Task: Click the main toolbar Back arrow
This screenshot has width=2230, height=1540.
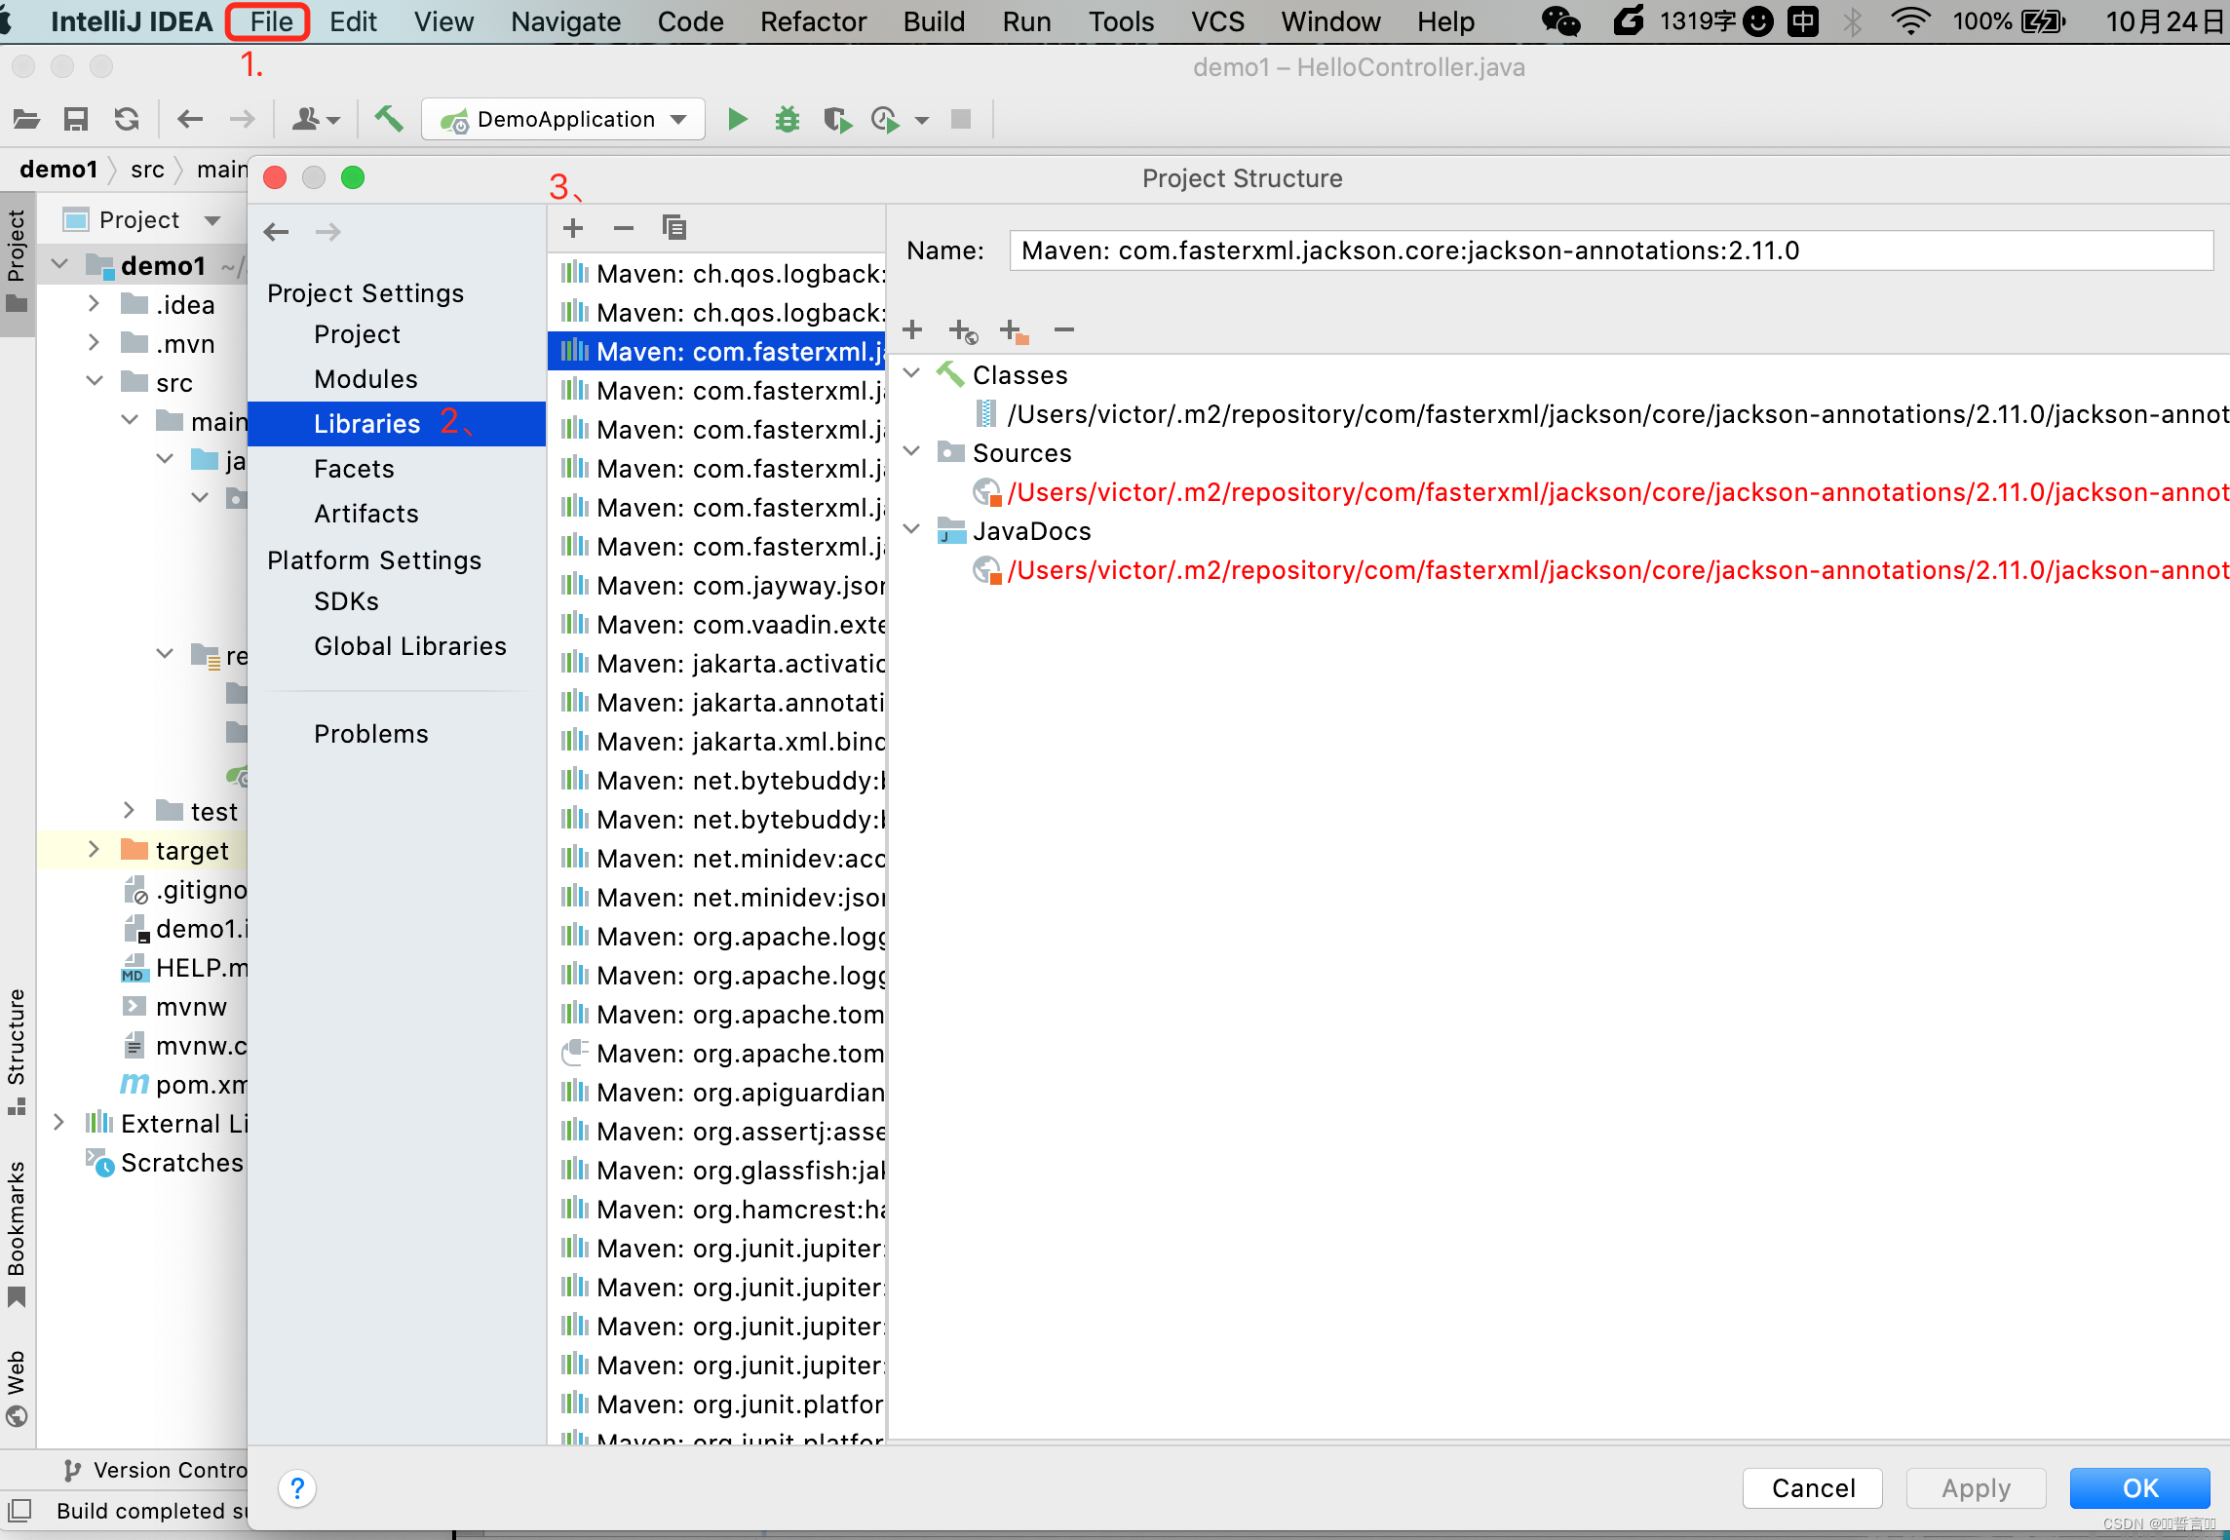Action: pos(190,119)
